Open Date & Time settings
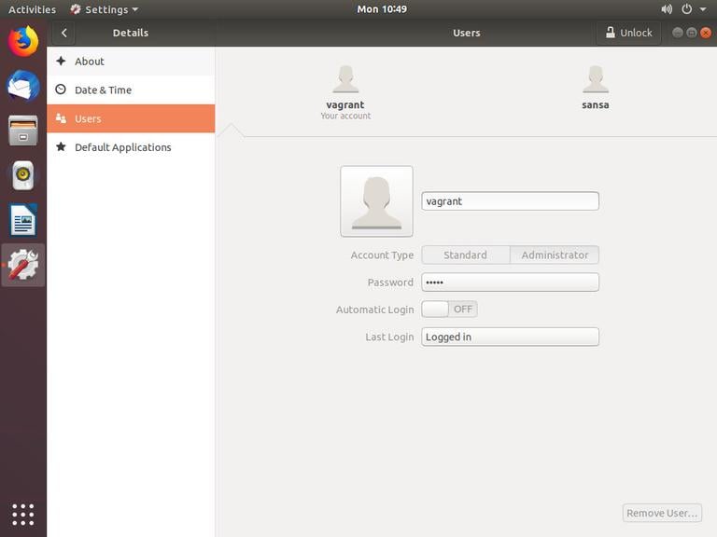 point(103,90)
